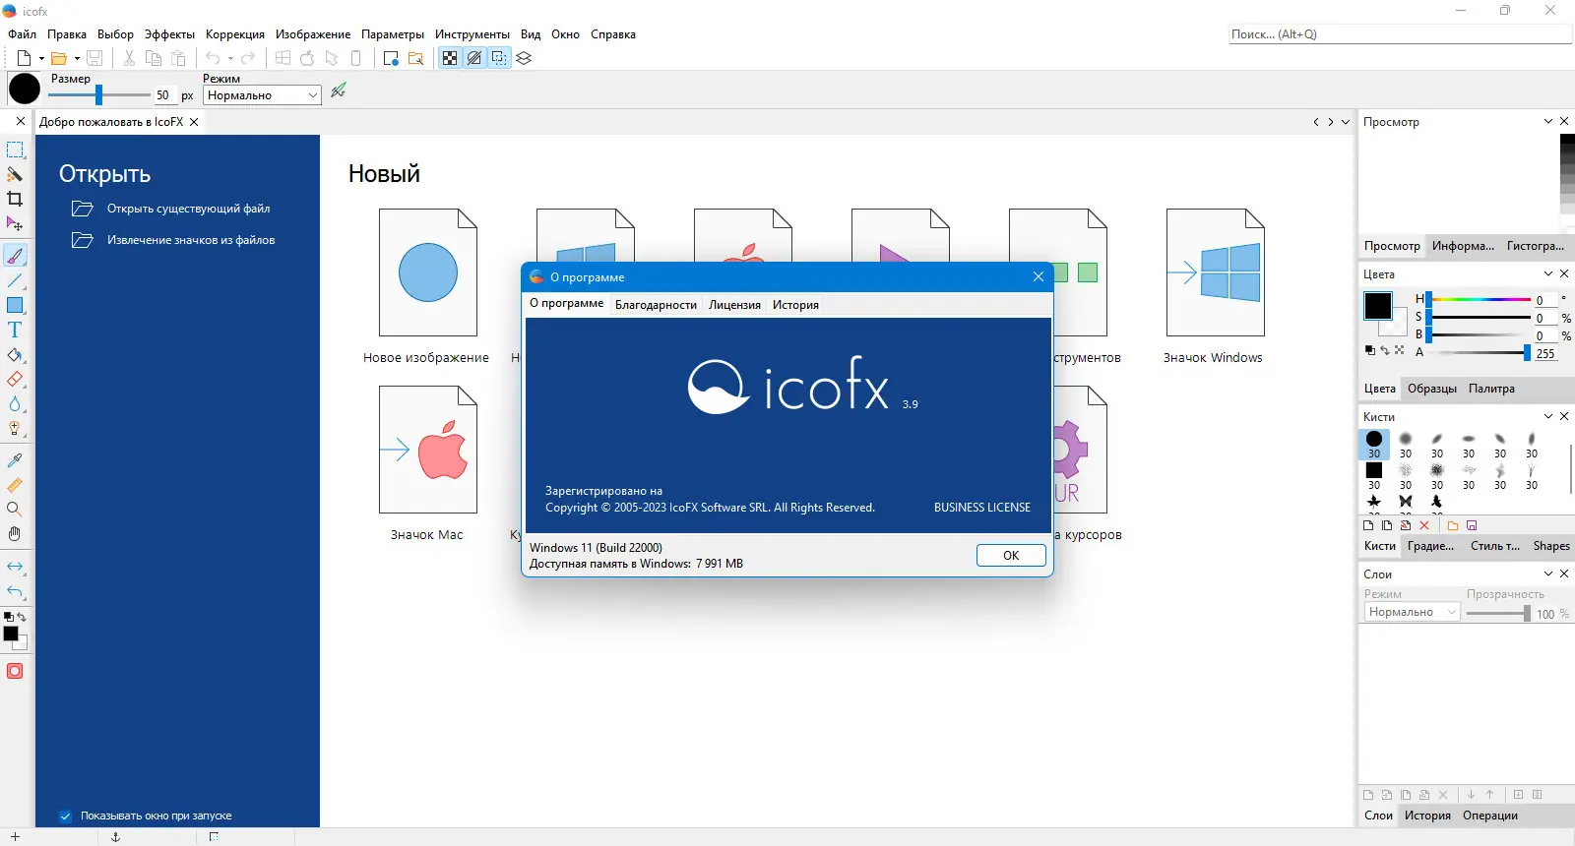Open the Инструменты menu
The image size is (1575, 846).
472,34
